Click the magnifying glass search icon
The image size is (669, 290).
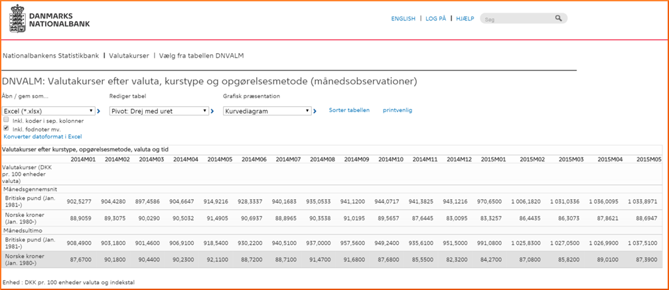559,19
